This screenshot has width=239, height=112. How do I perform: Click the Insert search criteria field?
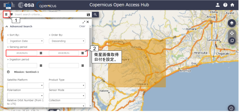click(50, 14)
